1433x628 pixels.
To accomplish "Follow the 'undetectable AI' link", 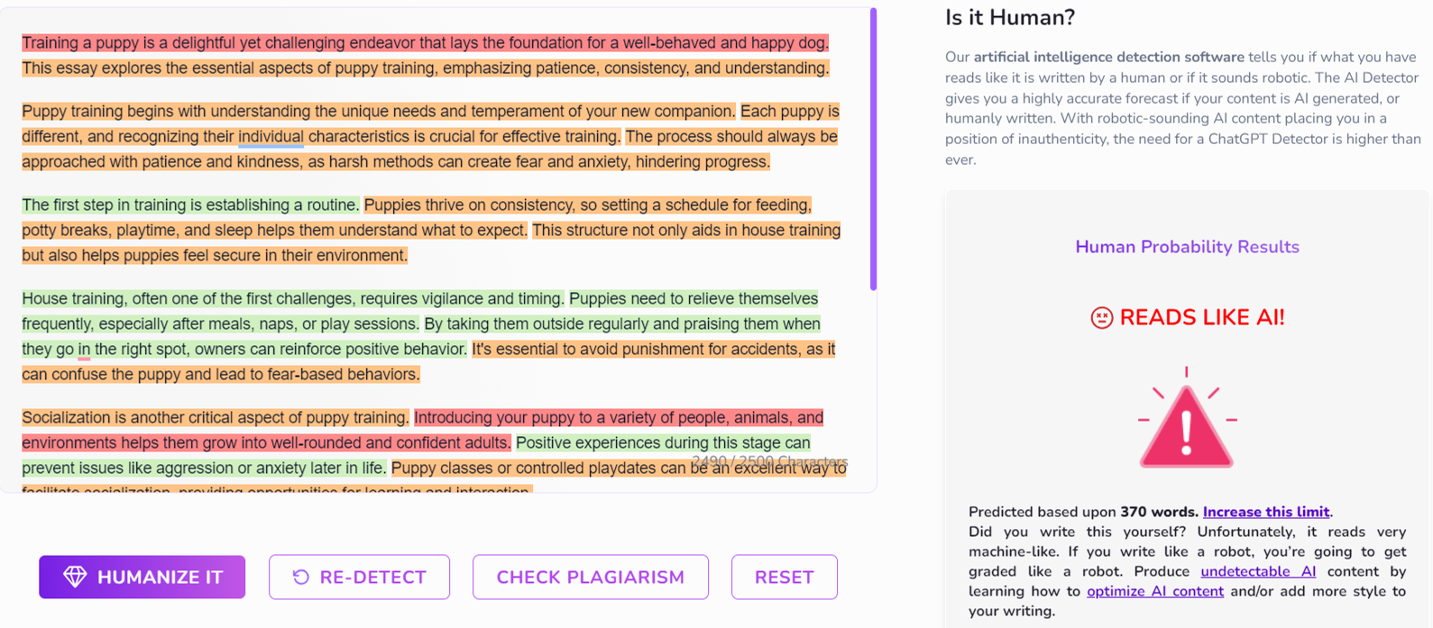I will coord(1257,571).
